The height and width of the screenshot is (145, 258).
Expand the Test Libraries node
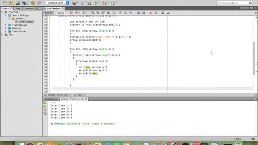coord(6,31)
